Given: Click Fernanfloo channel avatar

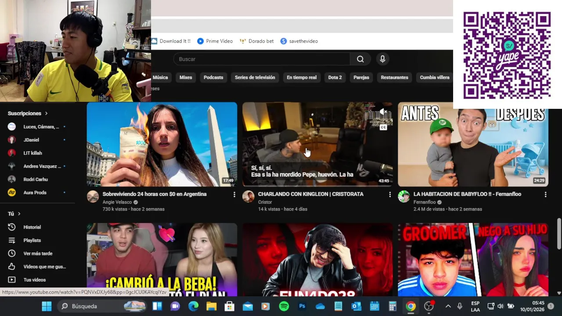Looking at the screenshot, I should (403, 197).
